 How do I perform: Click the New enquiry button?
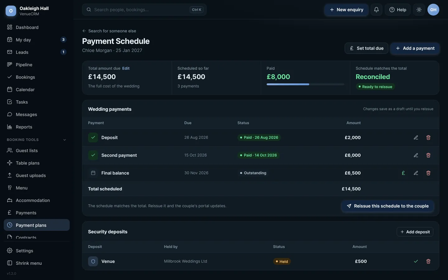pyautogui.click(x=346, y=10)
